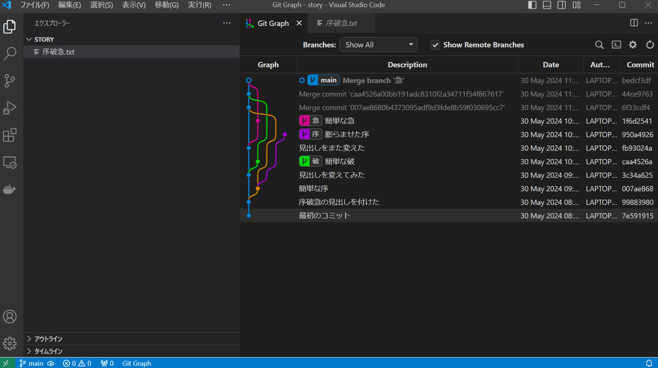Viewport: 658px width, 368px height.
Task: Open the 移動(G) menu
Action: click(x=167, y=5)
